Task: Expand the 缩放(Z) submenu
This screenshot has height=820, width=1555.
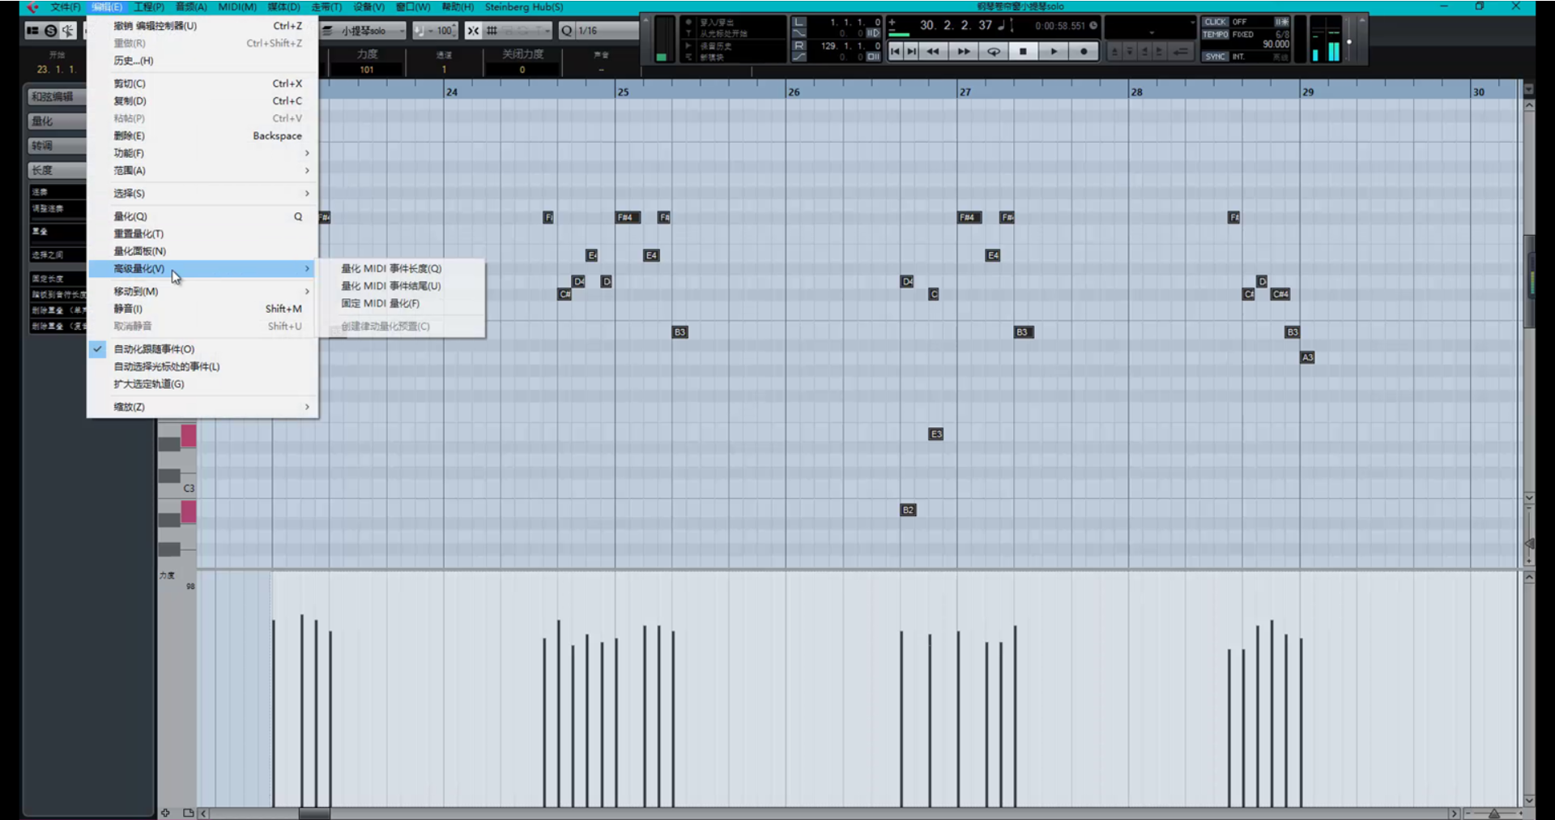Action: point(202,407)
